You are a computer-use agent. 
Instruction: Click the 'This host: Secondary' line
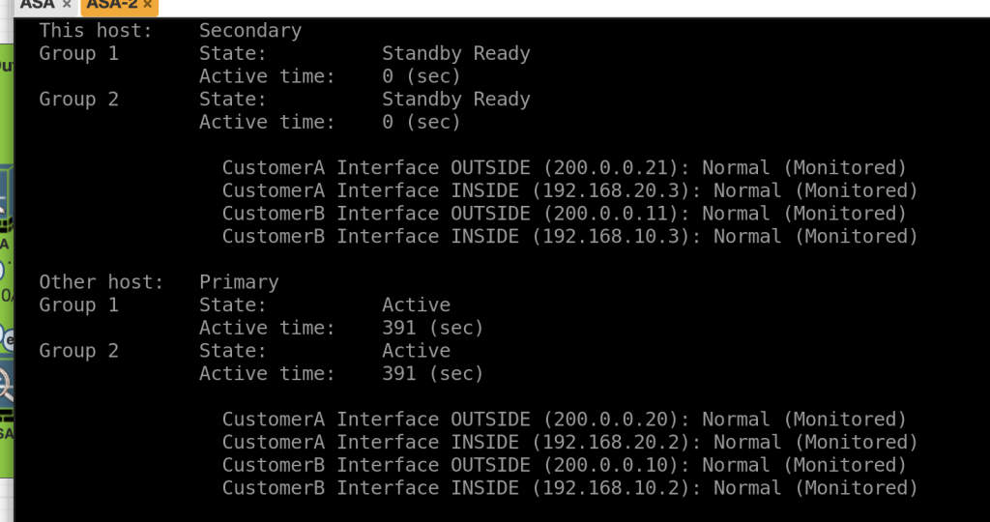pyautogui.click(x=170, y=31)
